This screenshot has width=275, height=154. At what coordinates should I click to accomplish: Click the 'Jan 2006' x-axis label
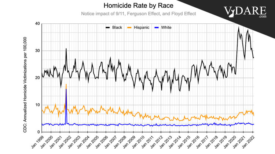102,142
